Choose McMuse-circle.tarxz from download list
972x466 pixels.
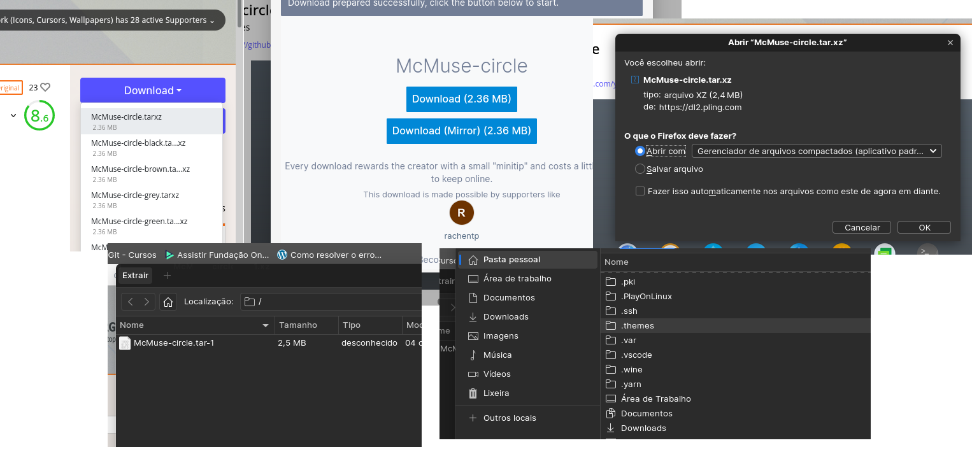click(152, 121)
